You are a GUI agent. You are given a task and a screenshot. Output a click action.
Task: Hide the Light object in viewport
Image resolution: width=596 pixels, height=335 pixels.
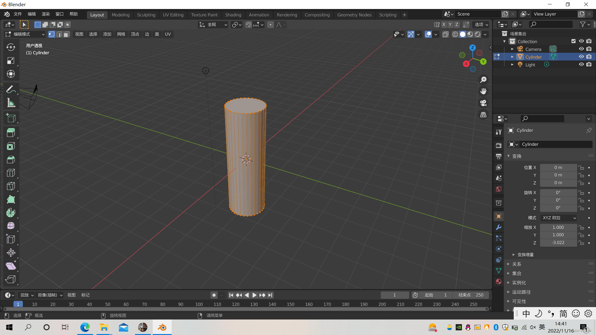[x=581, y=65]
